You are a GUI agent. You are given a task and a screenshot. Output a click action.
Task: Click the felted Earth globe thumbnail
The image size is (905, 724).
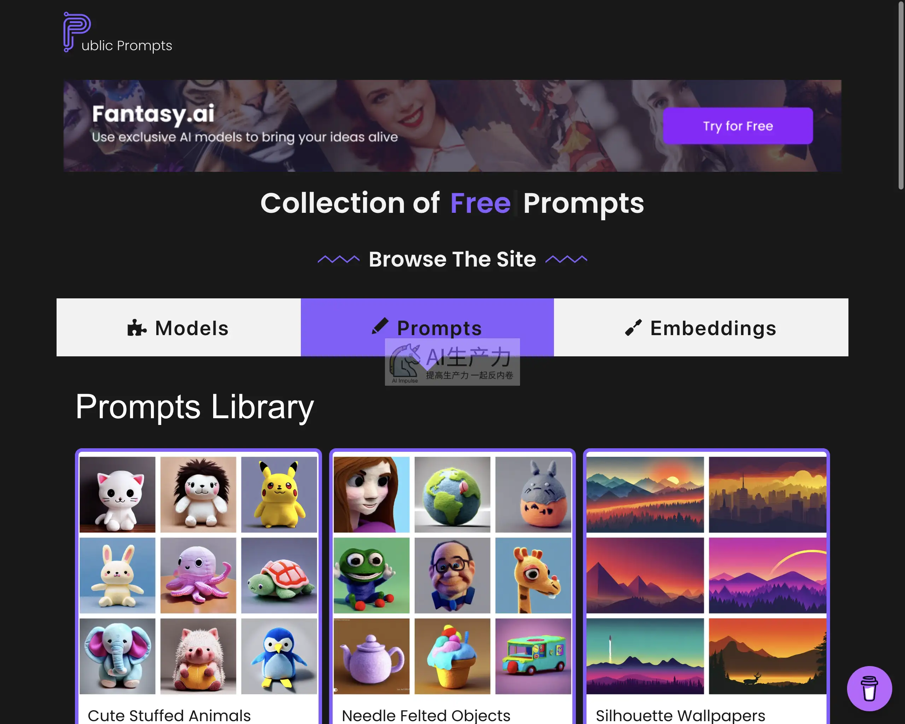(x=452, y=495)
